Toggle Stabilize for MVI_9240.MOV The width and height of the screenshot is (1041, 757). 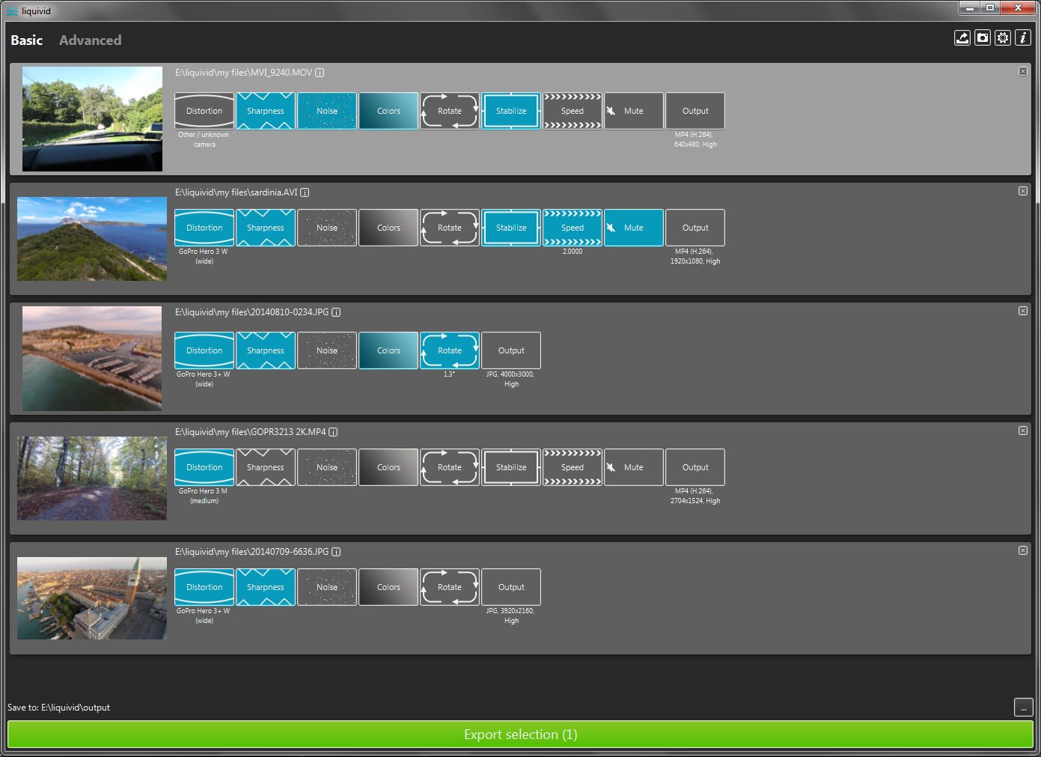[511, 111]
